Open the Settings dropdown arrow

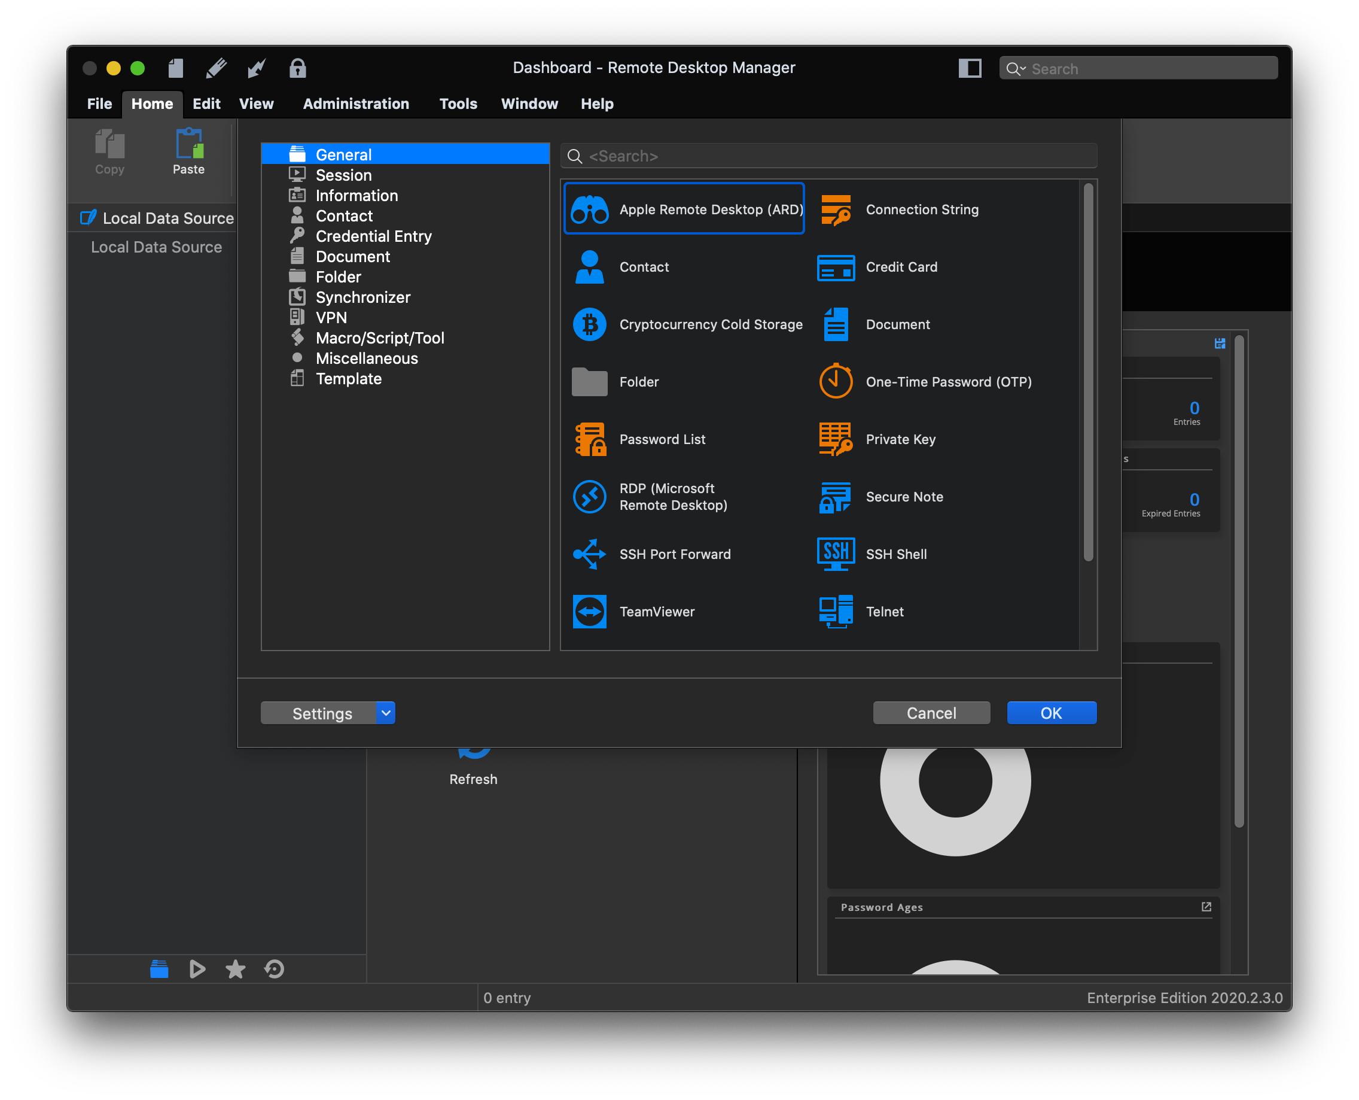(385, 713)
